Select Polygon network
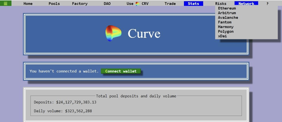The width and height of the screenshot is (282, 122). click(226, 31)
